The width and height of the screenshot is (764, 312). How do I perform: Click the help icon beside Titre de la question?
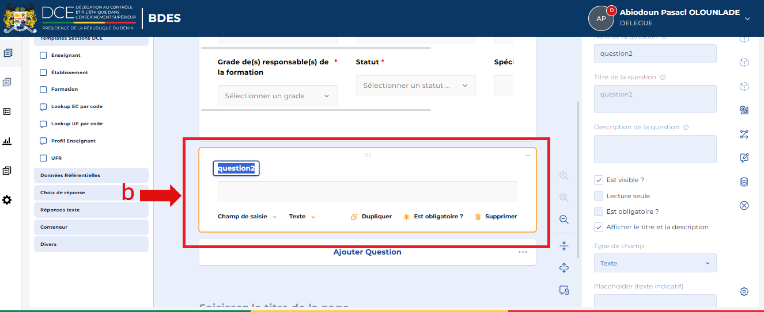[x=663, y=77]
